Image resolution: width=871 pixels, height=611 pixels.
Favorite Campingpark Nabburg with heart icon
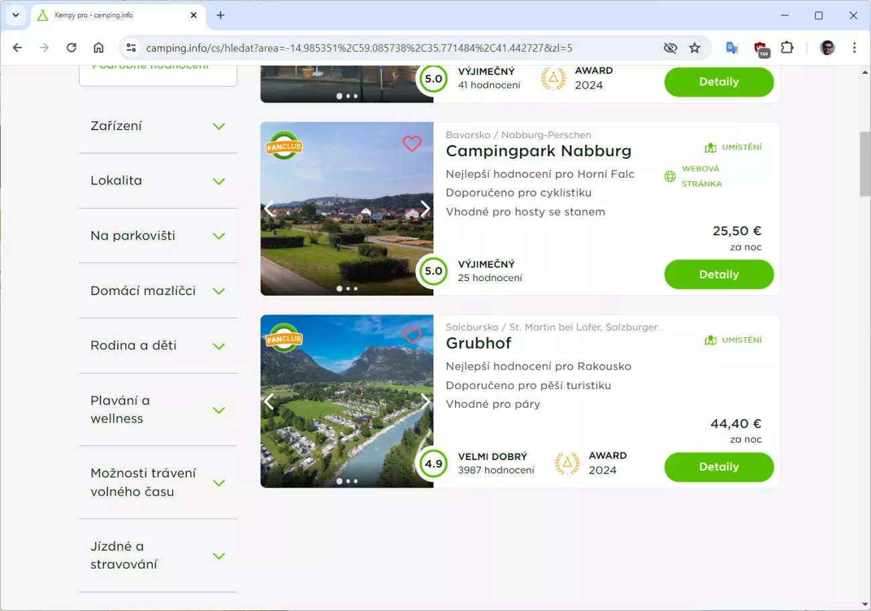click(411, 144)
